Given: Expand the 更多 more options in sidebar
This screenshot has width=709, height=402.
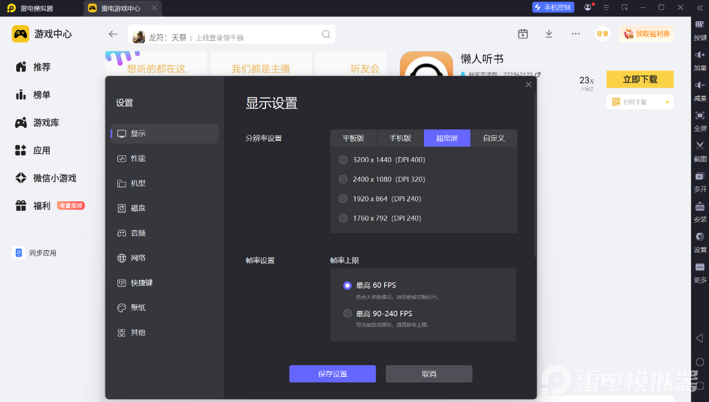Looking at the screenshot, I should pyautogui.click(x=700, y=267).
